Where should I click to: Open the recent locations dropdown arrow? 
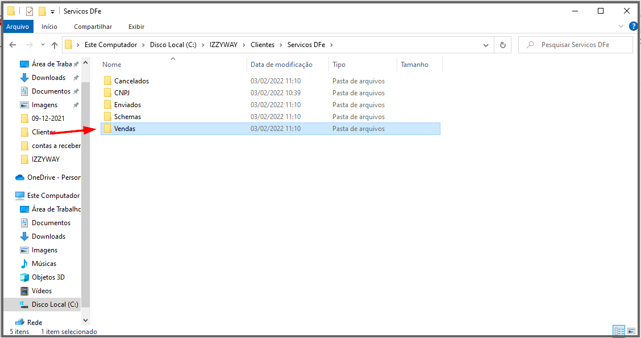(43, 45)
